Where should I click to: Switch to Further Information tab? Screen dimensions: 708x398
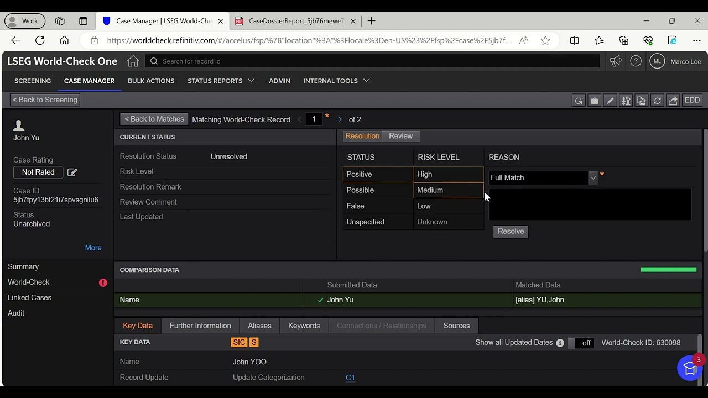pyautogui.click(x=200, y=326)
